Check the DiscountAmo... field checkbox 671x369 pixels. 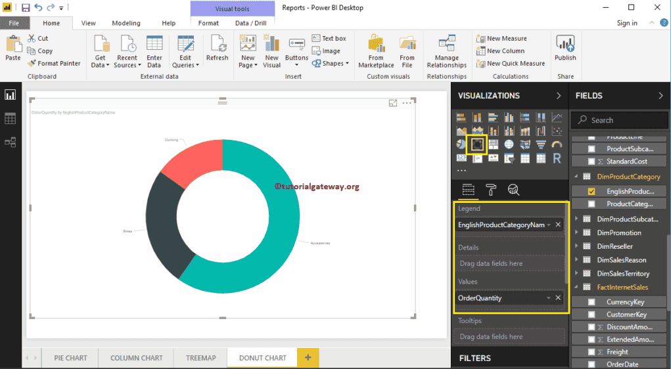[591, 327]
